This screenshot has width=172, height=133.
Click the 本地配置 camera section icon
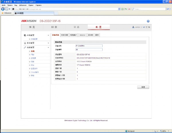25,35
